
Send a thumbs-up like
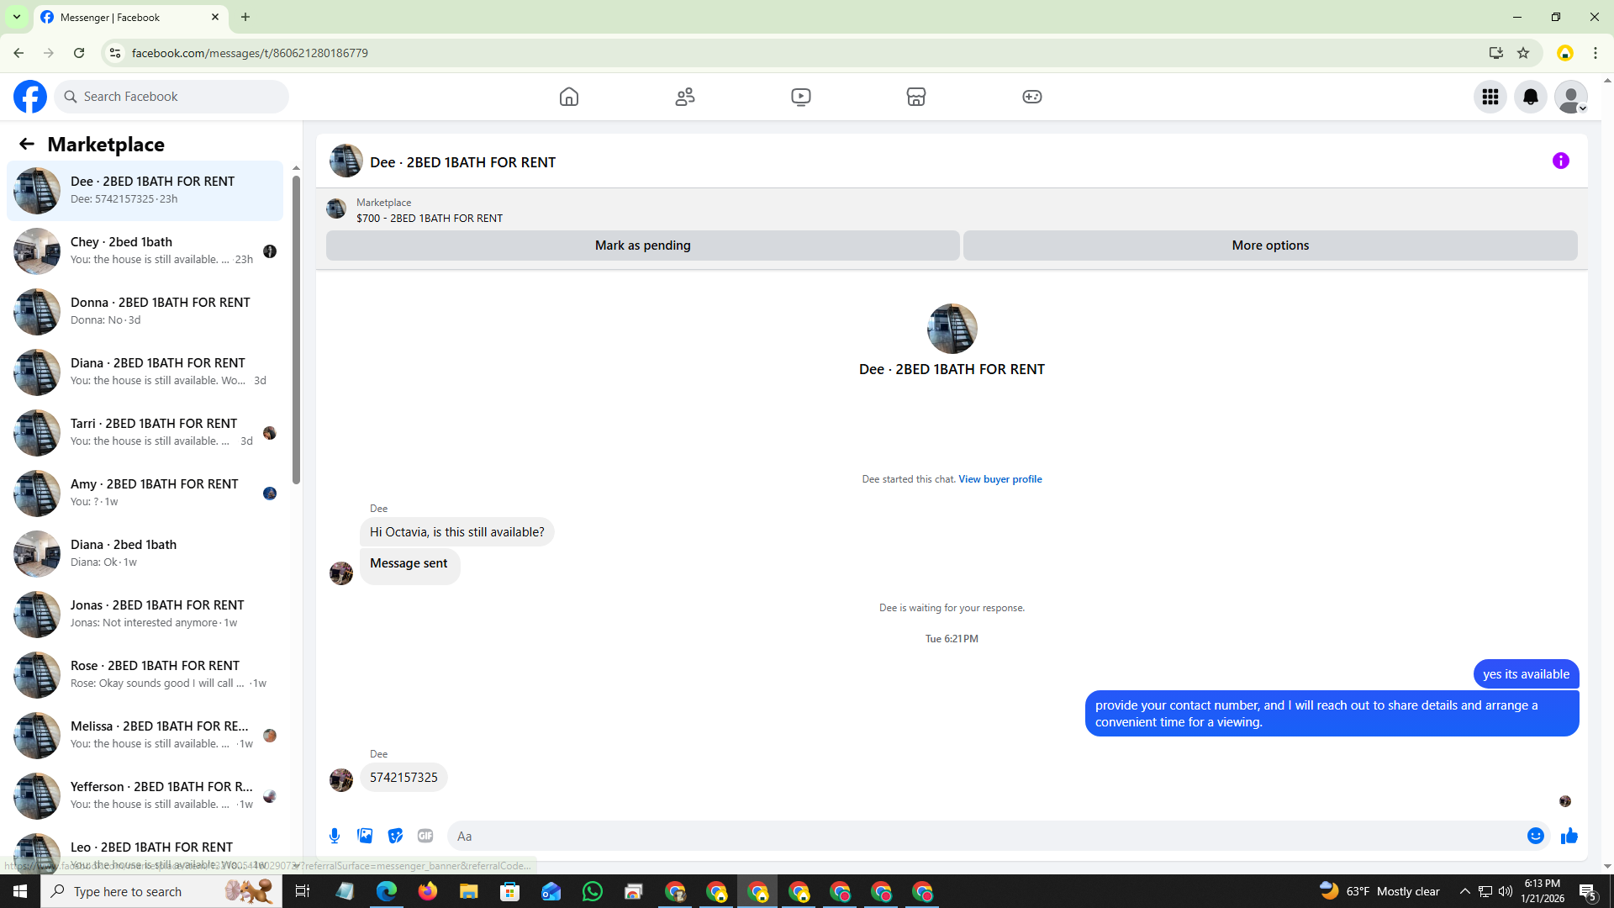click(1569, 836)
